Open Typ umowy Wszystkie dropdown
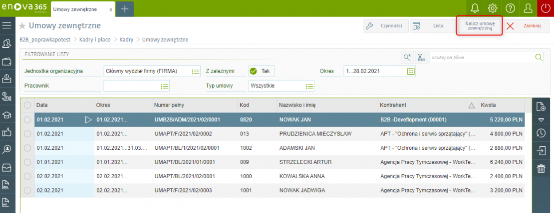This screenshot has width=554, height=213. (309, 86)
